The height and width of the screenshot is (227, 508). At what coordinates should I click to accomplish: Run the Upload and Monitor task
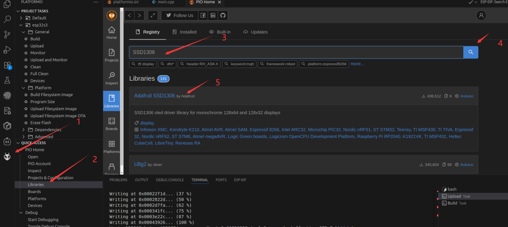tap(49, 60)
